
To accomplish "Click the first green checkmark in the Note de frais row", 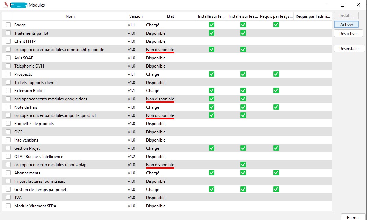I will (x=212, y=107).
